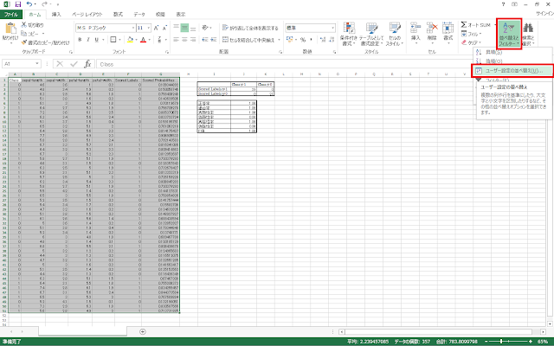Click the Save floppy disk icon
Screen dimensions: 554x346
16,4
